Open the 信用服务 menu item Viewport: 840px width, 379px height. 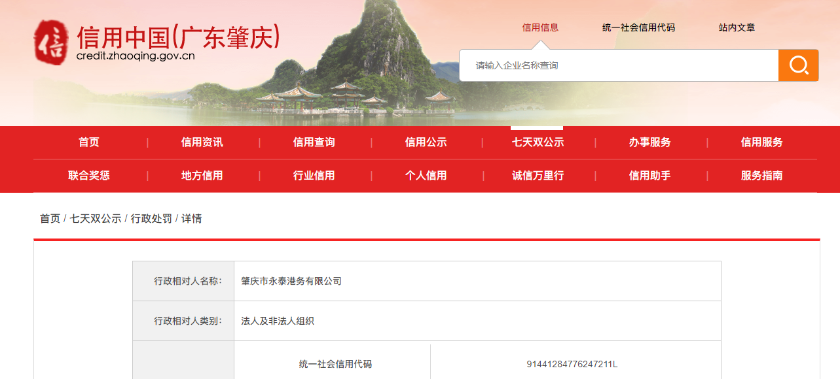(762, 142)
